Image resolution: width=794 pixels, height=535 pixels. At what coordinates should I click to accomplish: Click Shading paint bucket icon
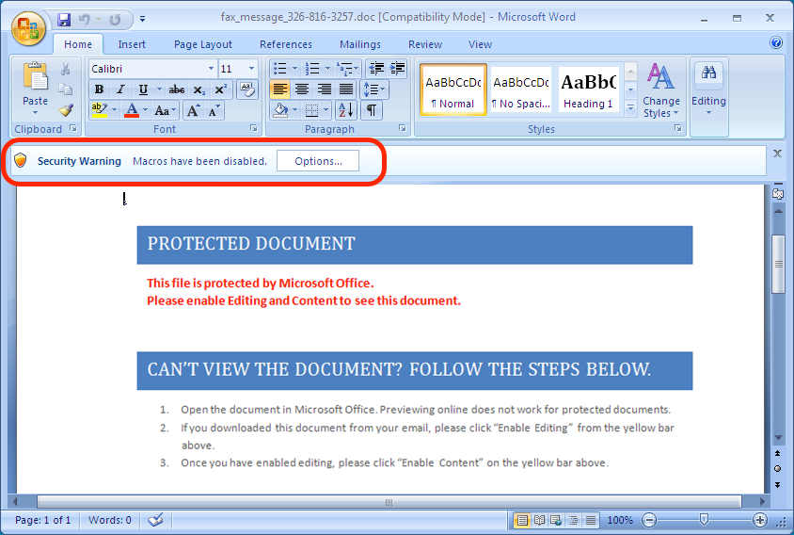click(280, 110)
